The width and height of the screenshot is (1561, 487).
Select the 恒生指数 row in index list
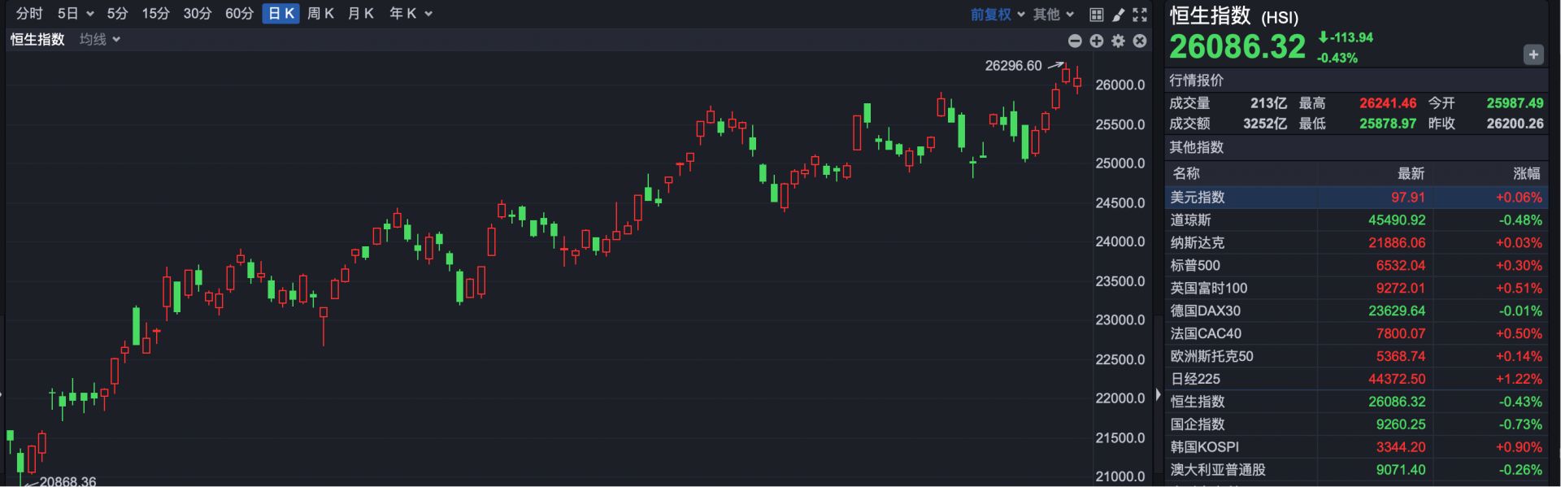point(1356,402)
